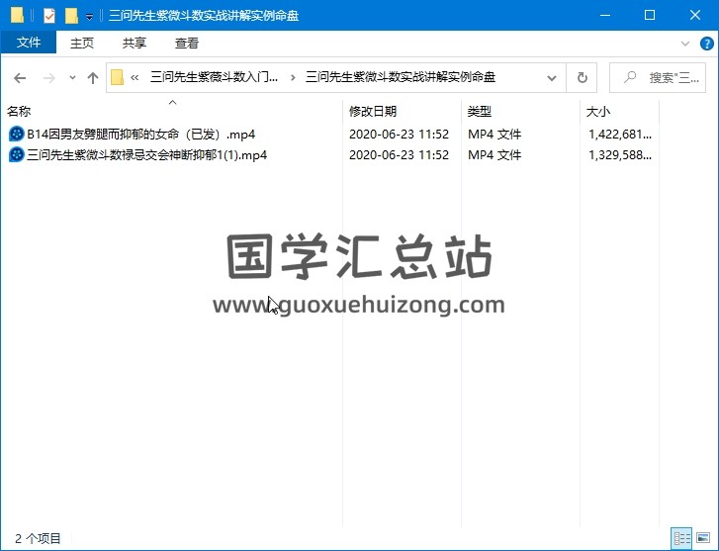Click the MP4 文件 type in the B14 row
The image size is (719, 551).
pyautogui.click(x=494, y=134)
